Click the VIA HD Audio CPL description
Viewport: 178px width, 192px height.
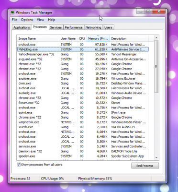click(123, 127)
